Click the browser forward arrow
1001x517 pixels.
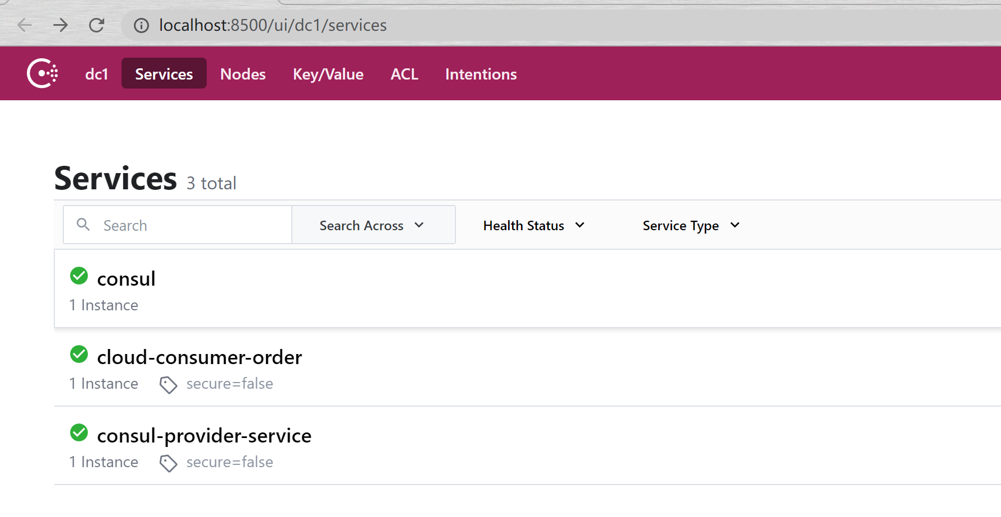[x=60, y=25]
